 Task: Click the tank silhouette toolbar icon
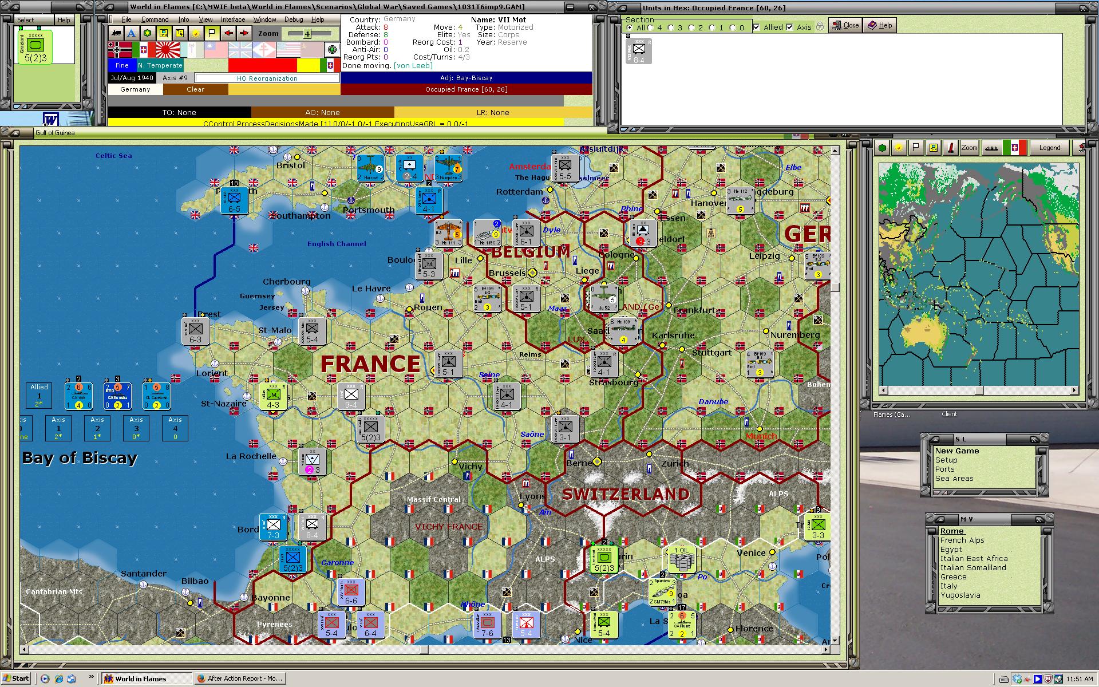(116, 33)
